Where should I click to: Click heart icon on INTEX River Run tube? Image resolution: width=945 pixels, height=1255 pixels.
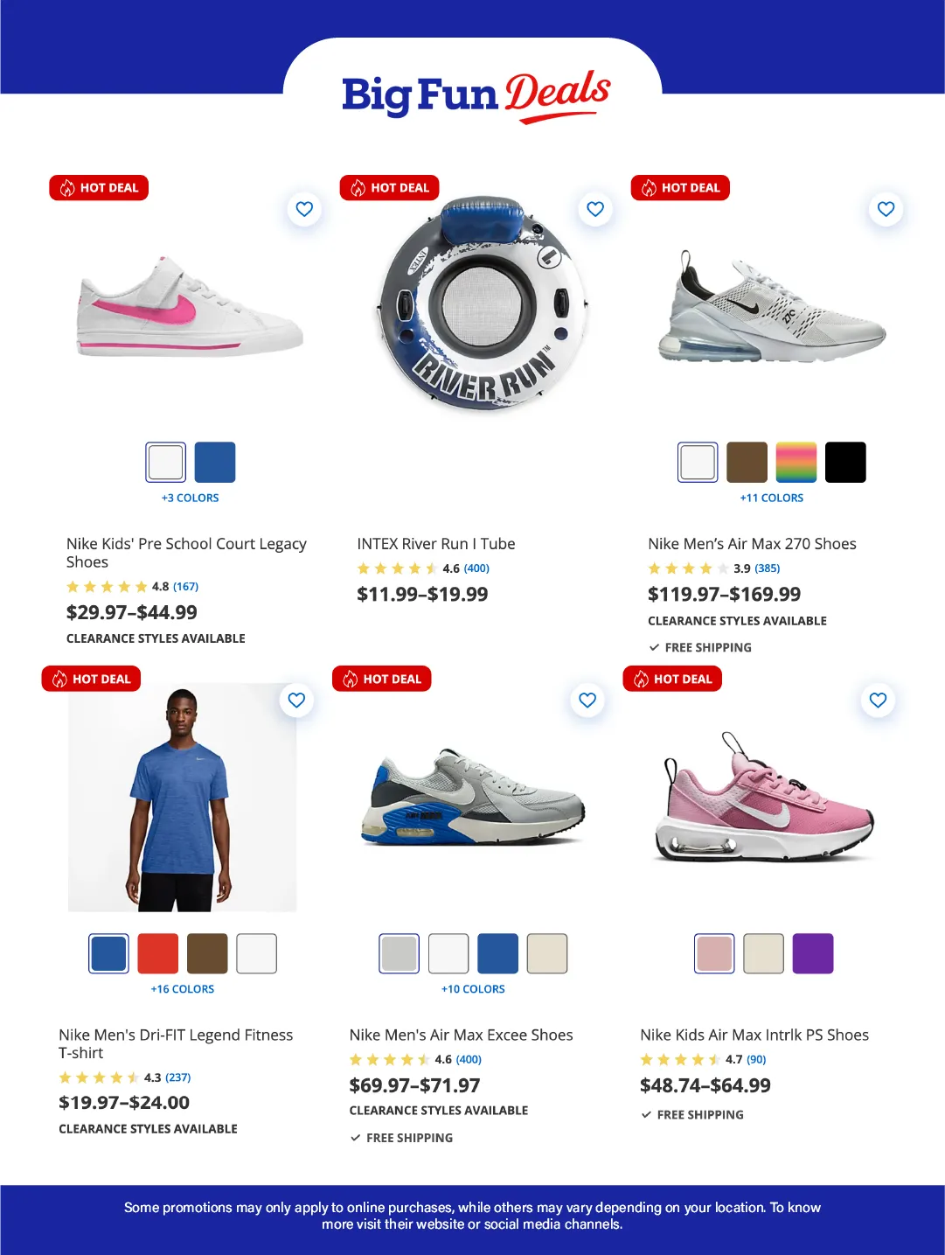pyautogui.click(x=595, y=209)
